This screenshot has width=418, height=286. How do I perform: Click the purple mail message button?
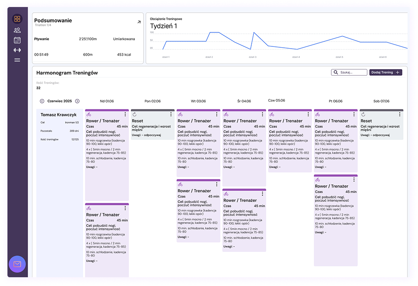[17, 264]
